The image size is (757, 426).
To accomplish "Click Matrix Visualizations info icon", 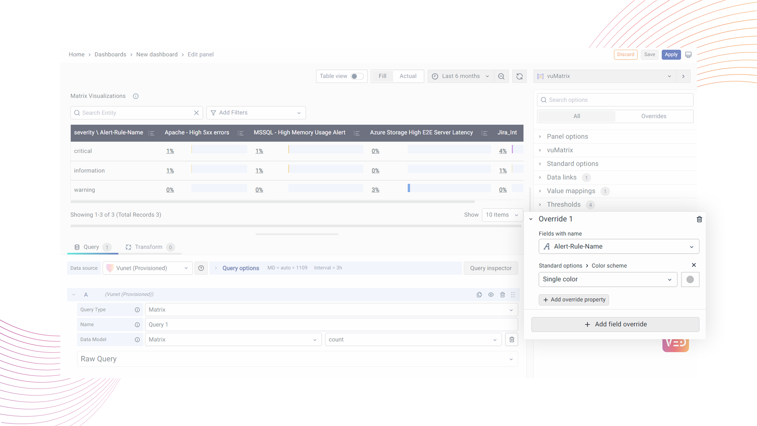I will 136,96.
